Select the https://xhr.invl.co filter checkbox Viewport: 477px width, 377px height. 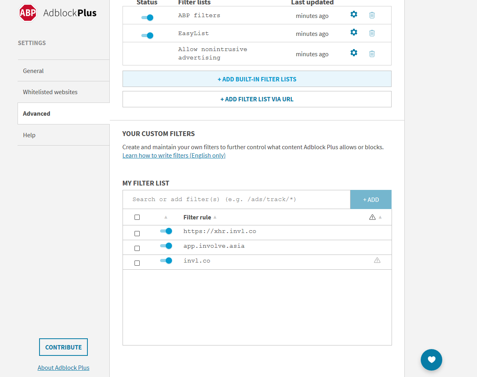137,233
